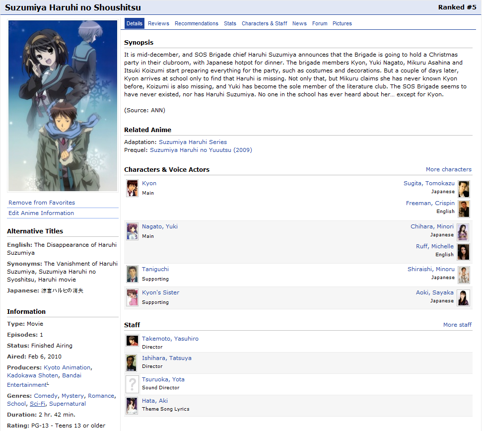Open Edit Anime Information
Viewport: 482px width, 431px height.
coord(41,213)
